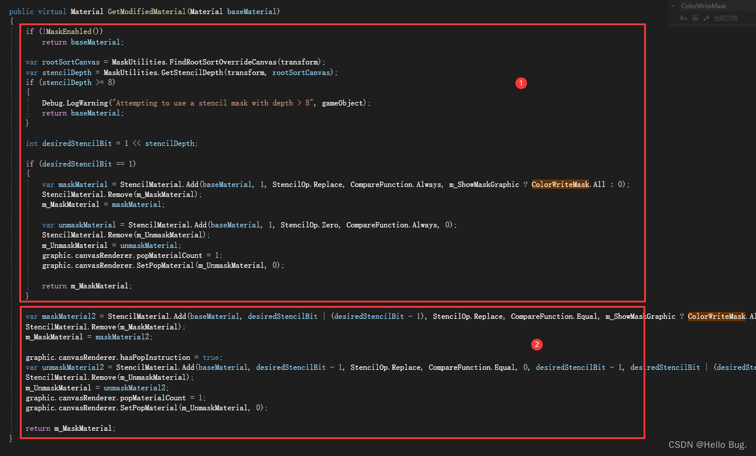This screenshot has height=456, width=756.
Task: Click the red circled marker 2
Action: pos(537,345)
